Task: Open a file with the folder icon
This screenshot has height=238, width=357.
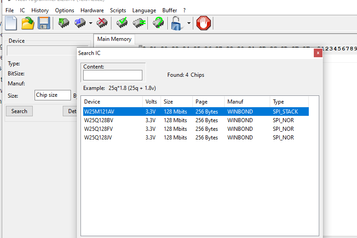Action: [x=28, y=23]
